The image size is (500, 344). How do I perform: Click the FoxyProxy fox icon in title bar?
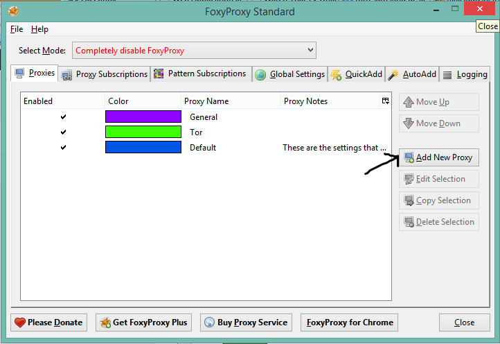point(13,12)
